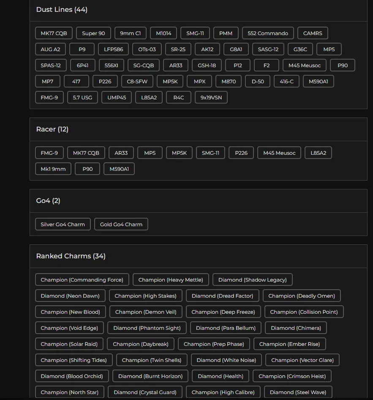The height and width of the screenshot is (400, 373).
Task: Click the M45 Meusoc tag in Dust Lines
Action: click(x=305, y=65)
